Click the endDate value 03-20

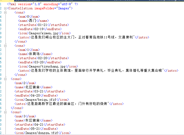[x=39, y=62]
